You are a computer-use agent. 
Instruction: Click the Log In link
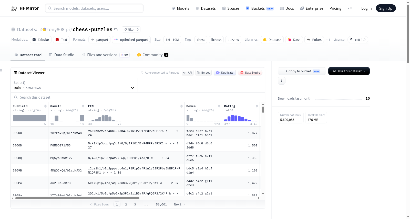click(x=366, y=8)
